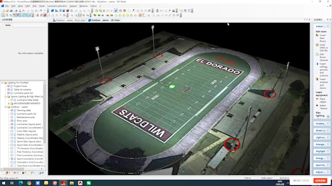Collapse the Outdoor - scene tree node

[5, 107]
